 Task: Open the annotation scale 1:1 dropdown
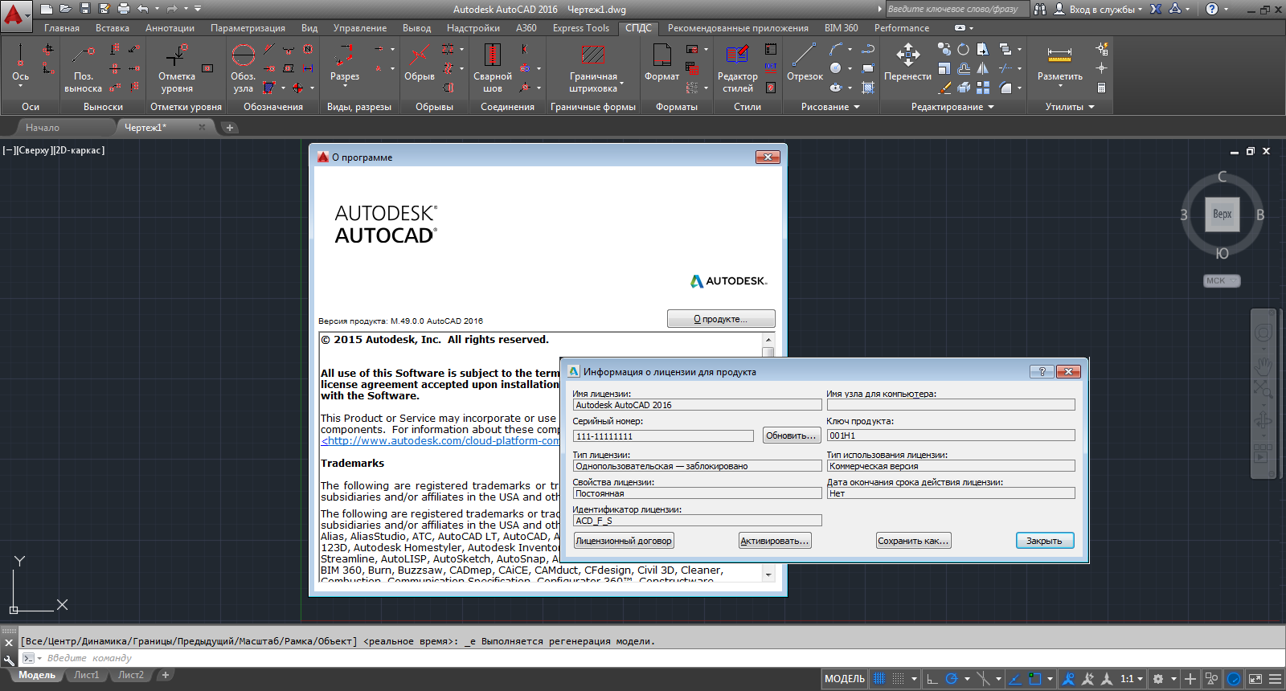click(x=1132, y=679)
